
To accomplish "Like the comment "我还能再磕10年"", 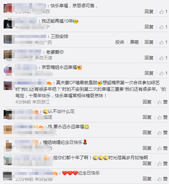I will click(163, 27).
